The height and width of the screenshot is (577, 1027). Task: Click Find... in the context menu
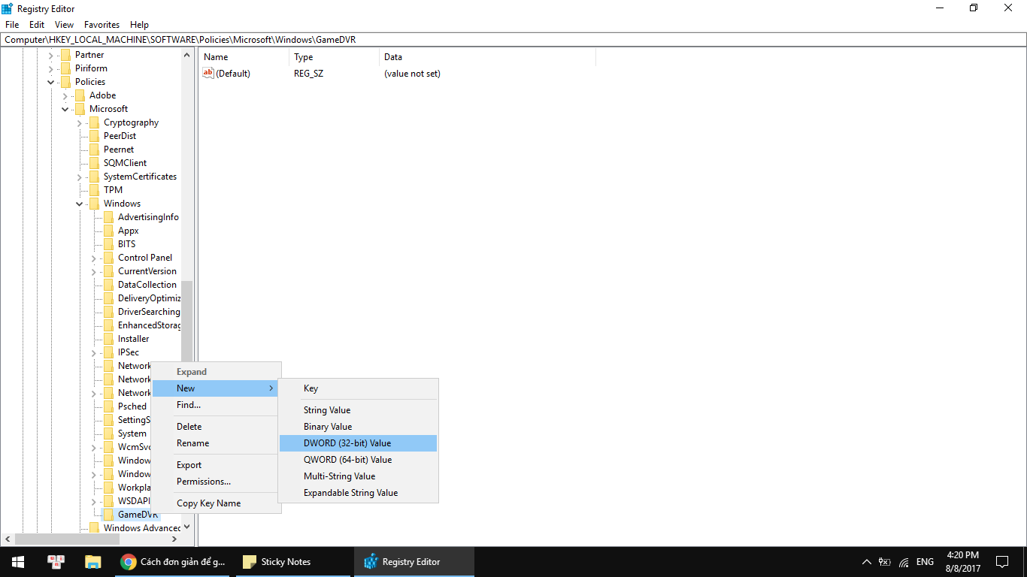[x=189, y=404]
